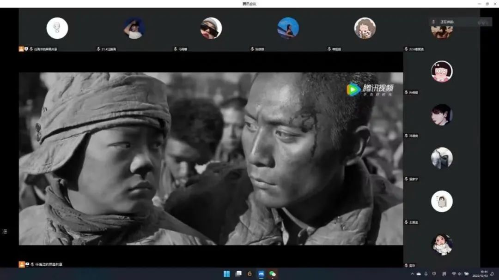Click the list icon at left edge
Viewport: 499px width, 280px height.
pos(5,231)
